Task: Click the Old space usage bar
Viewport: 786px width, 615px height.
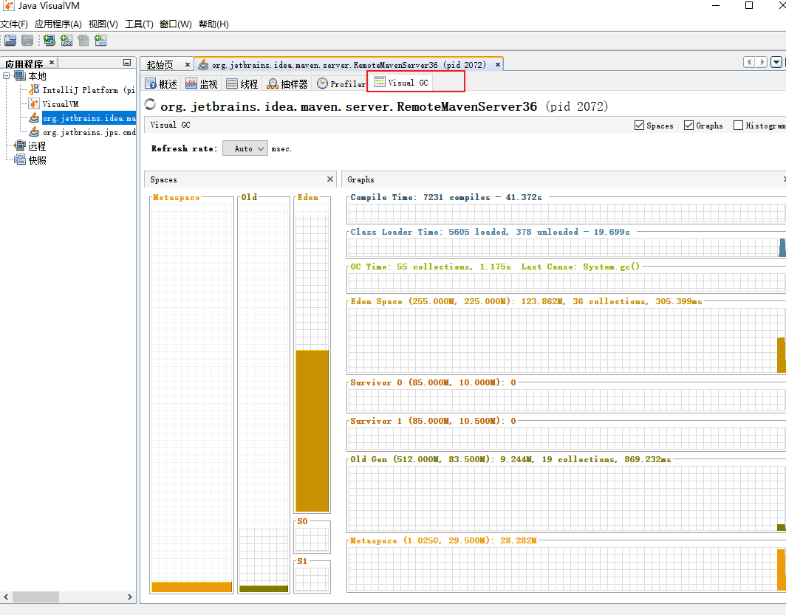Action: pyautogui.click(x=264, y=589)
